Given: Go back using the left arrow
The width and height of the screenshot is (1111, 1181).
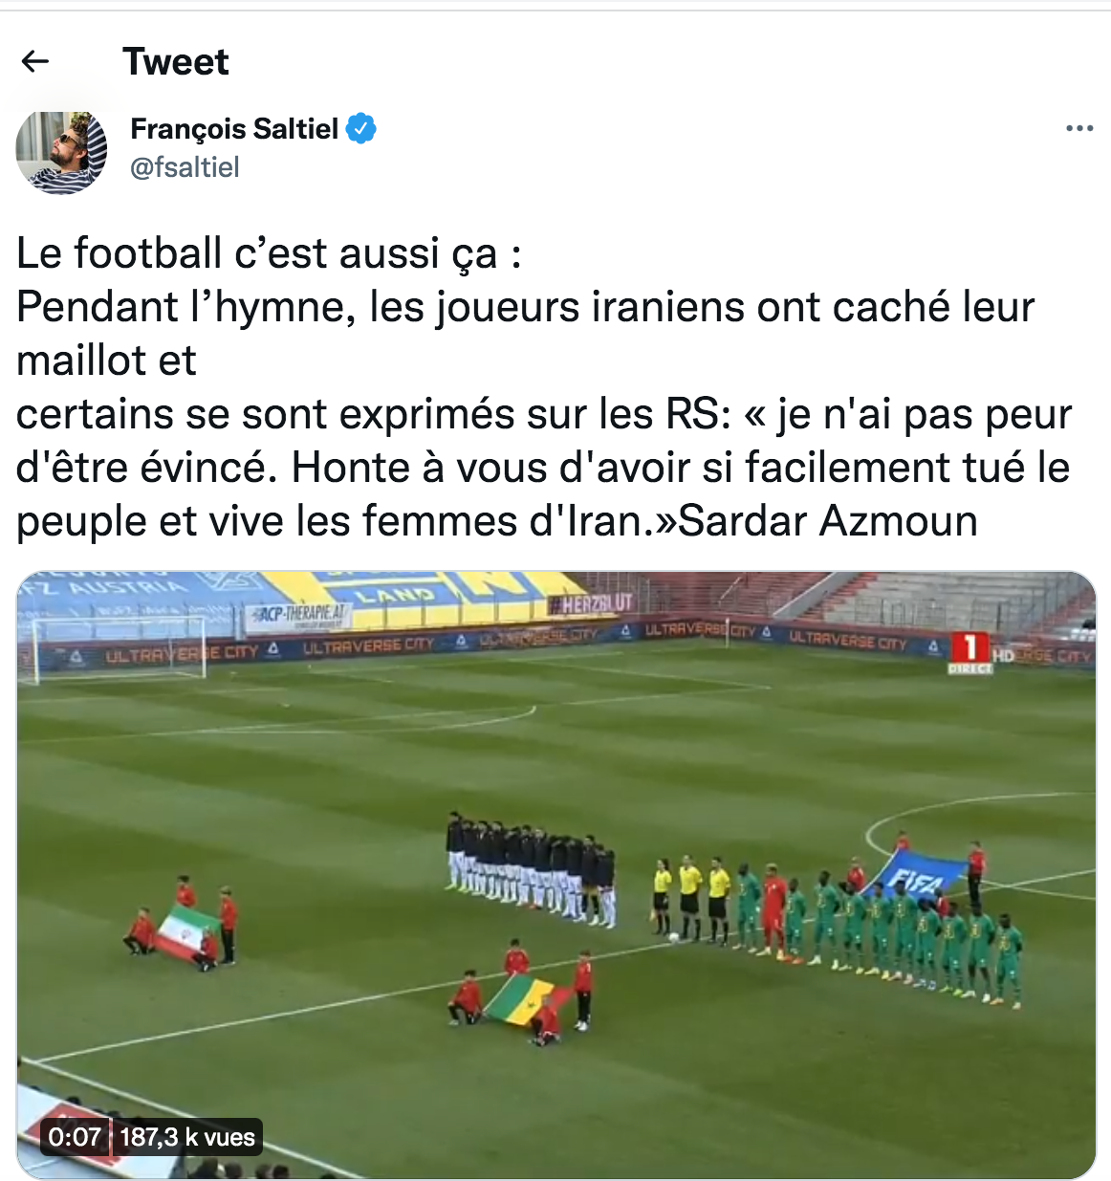Looking at the screenshot, I should pos(35,62).
